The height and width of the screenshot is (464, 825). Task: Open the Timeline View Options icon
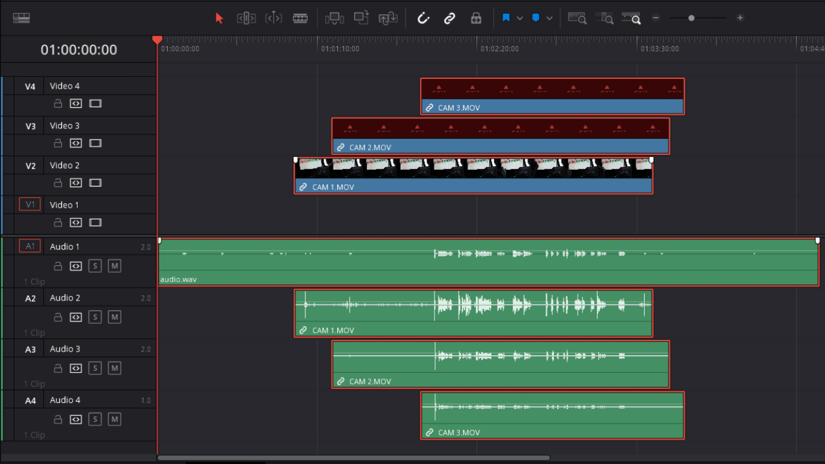tap(21, 18)
